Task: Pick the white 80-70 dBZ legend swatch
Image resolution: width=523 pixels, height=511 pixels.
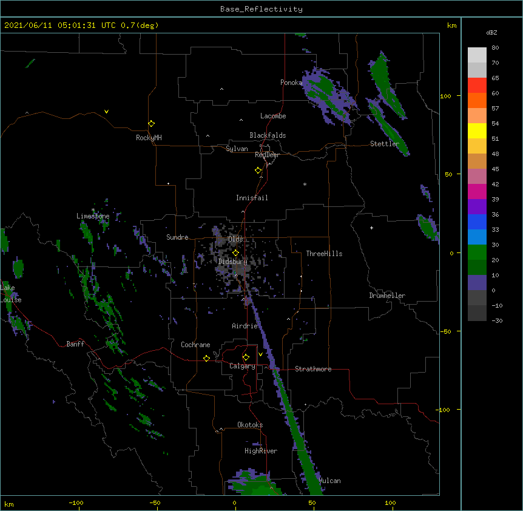Action: click(x=477, y=55)
